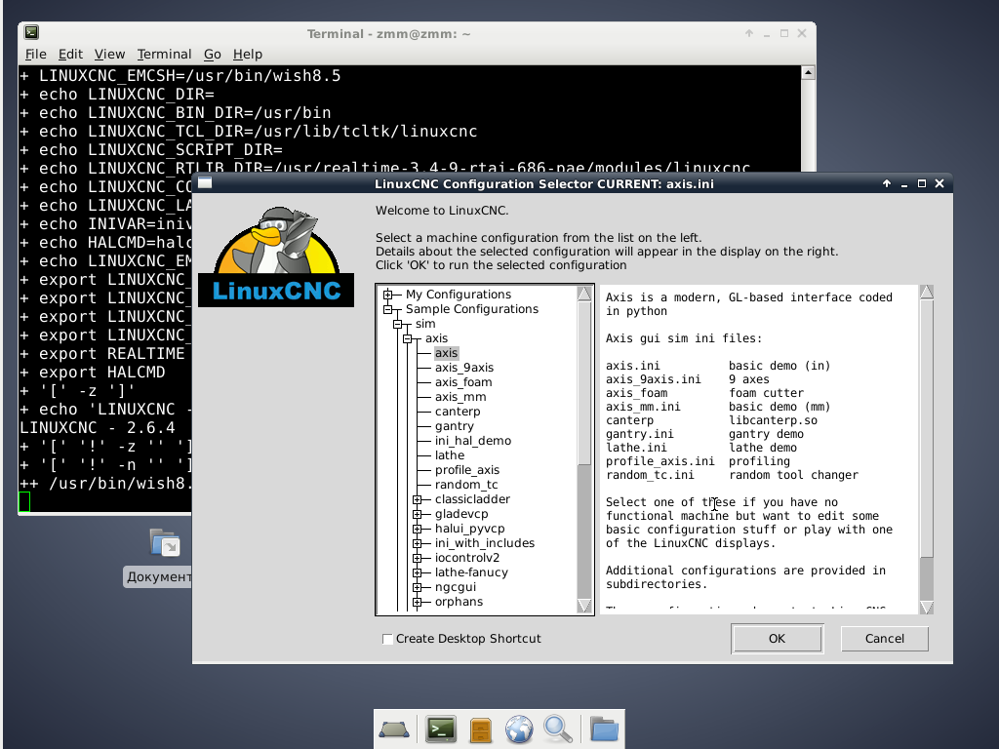Expand the iocontrolv2 tree node
The height and width of the screenshot is (749, 999).
click(418, 558)
